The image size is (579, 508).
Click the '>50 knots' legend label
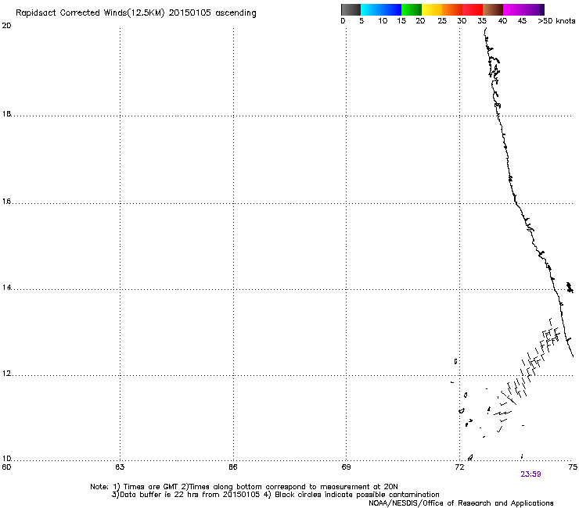point(556,21)
